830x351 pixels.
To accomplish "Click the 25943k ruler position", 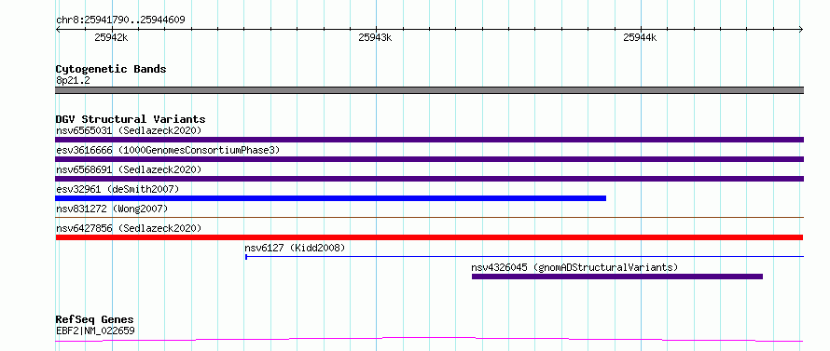I will [375, 37].
